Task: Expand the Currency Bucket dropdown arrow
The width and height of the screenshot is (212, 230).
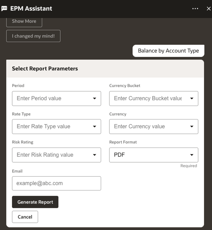Action: click(x=192, y=98)
